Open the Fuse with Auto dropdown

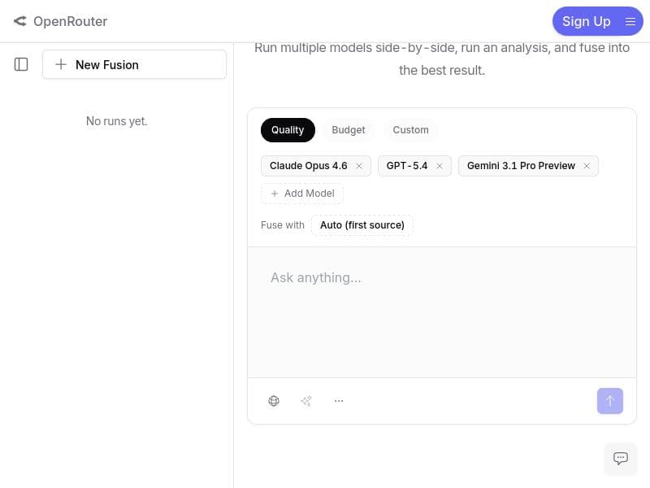point(362,225)
